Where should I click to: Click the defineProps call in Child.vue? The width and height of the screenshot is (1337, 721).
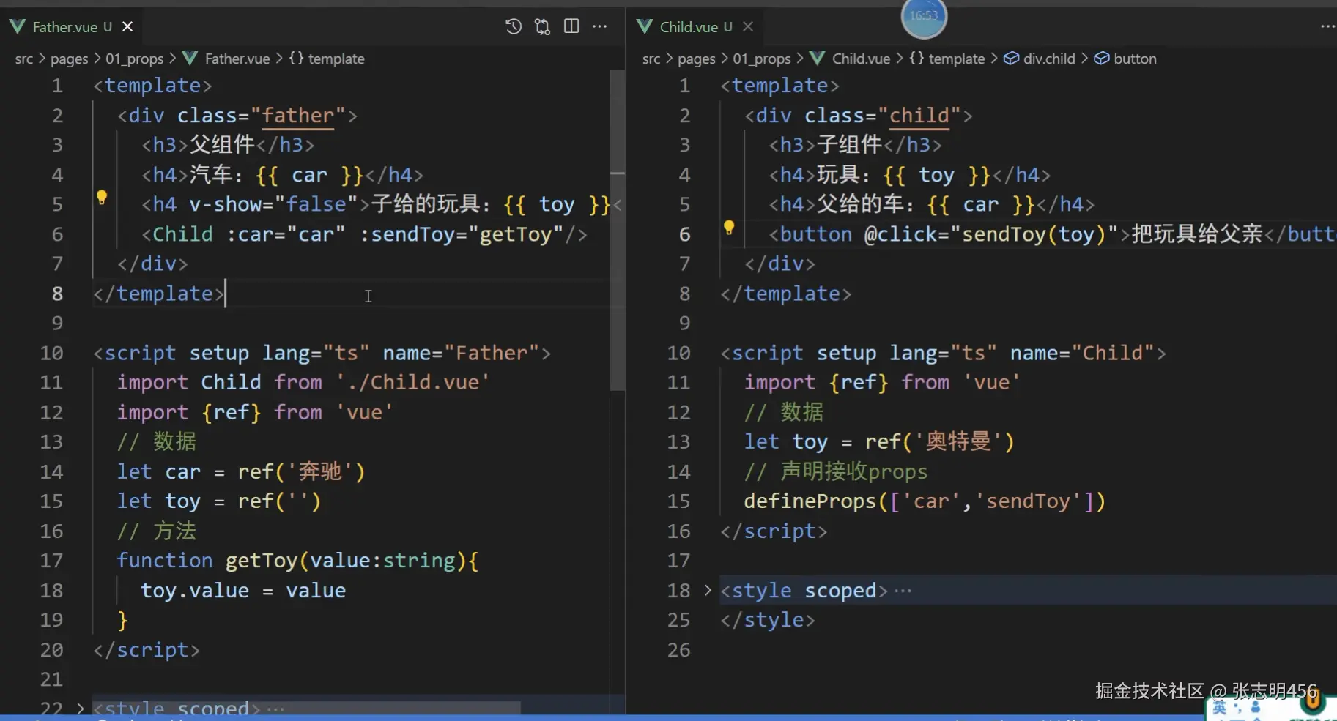(810, 501)
